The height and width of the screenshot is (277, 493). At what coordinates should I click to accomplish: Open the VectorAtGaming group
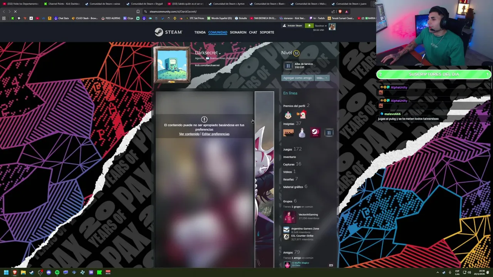(308, 215)
